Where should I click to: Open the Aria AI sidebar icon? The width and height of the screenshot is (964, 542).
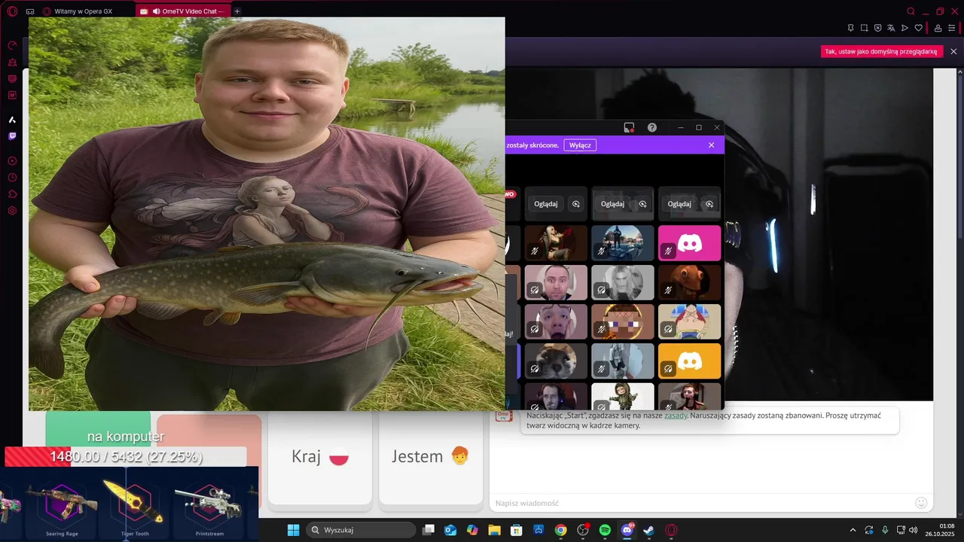coord(12,120)
